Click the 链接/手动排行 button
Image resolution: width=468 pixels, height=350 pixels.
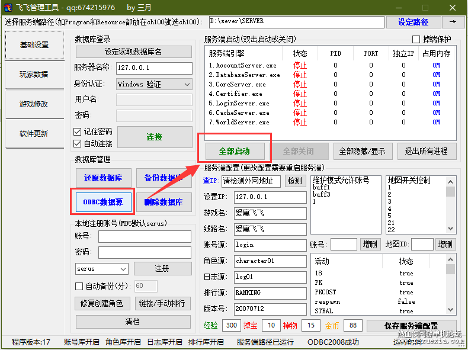pyautogui.click(x=162, y=303)
